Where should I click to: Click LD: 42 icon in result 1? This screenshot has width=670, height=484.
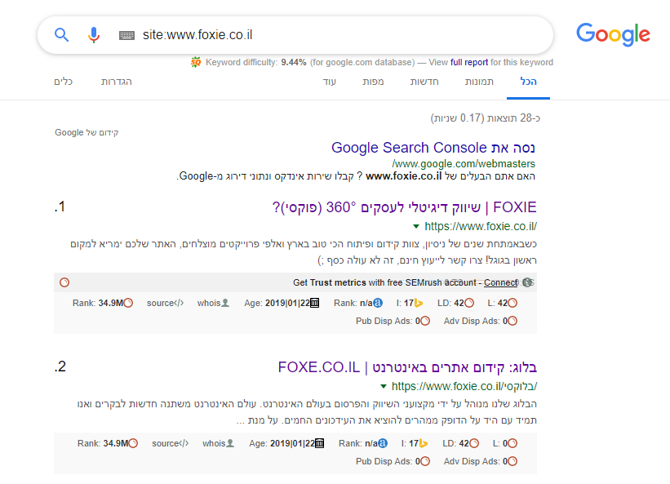tap(469, 303)
